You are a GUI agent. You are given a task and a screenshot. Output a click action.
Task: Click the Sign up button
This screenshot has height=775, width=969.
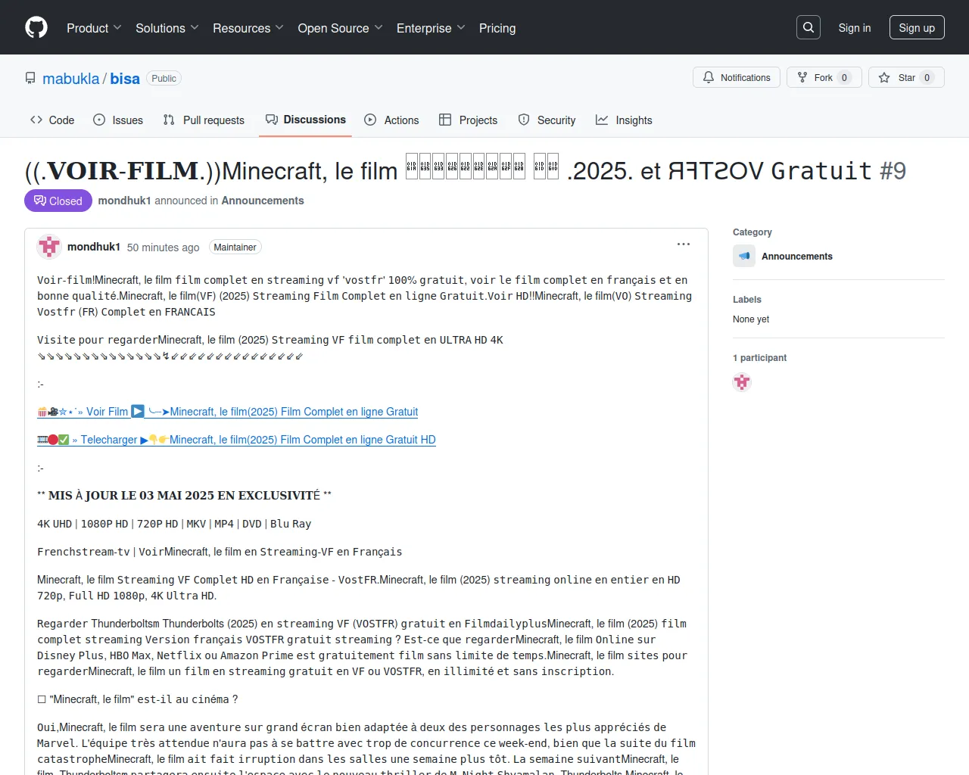[917, 28]
